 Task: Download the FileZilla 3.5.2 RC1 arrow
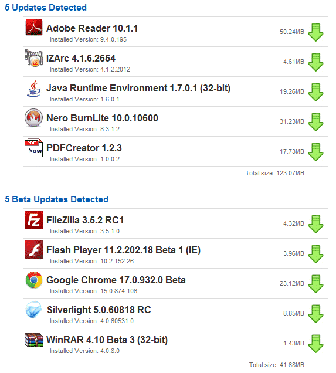[315, 224]
